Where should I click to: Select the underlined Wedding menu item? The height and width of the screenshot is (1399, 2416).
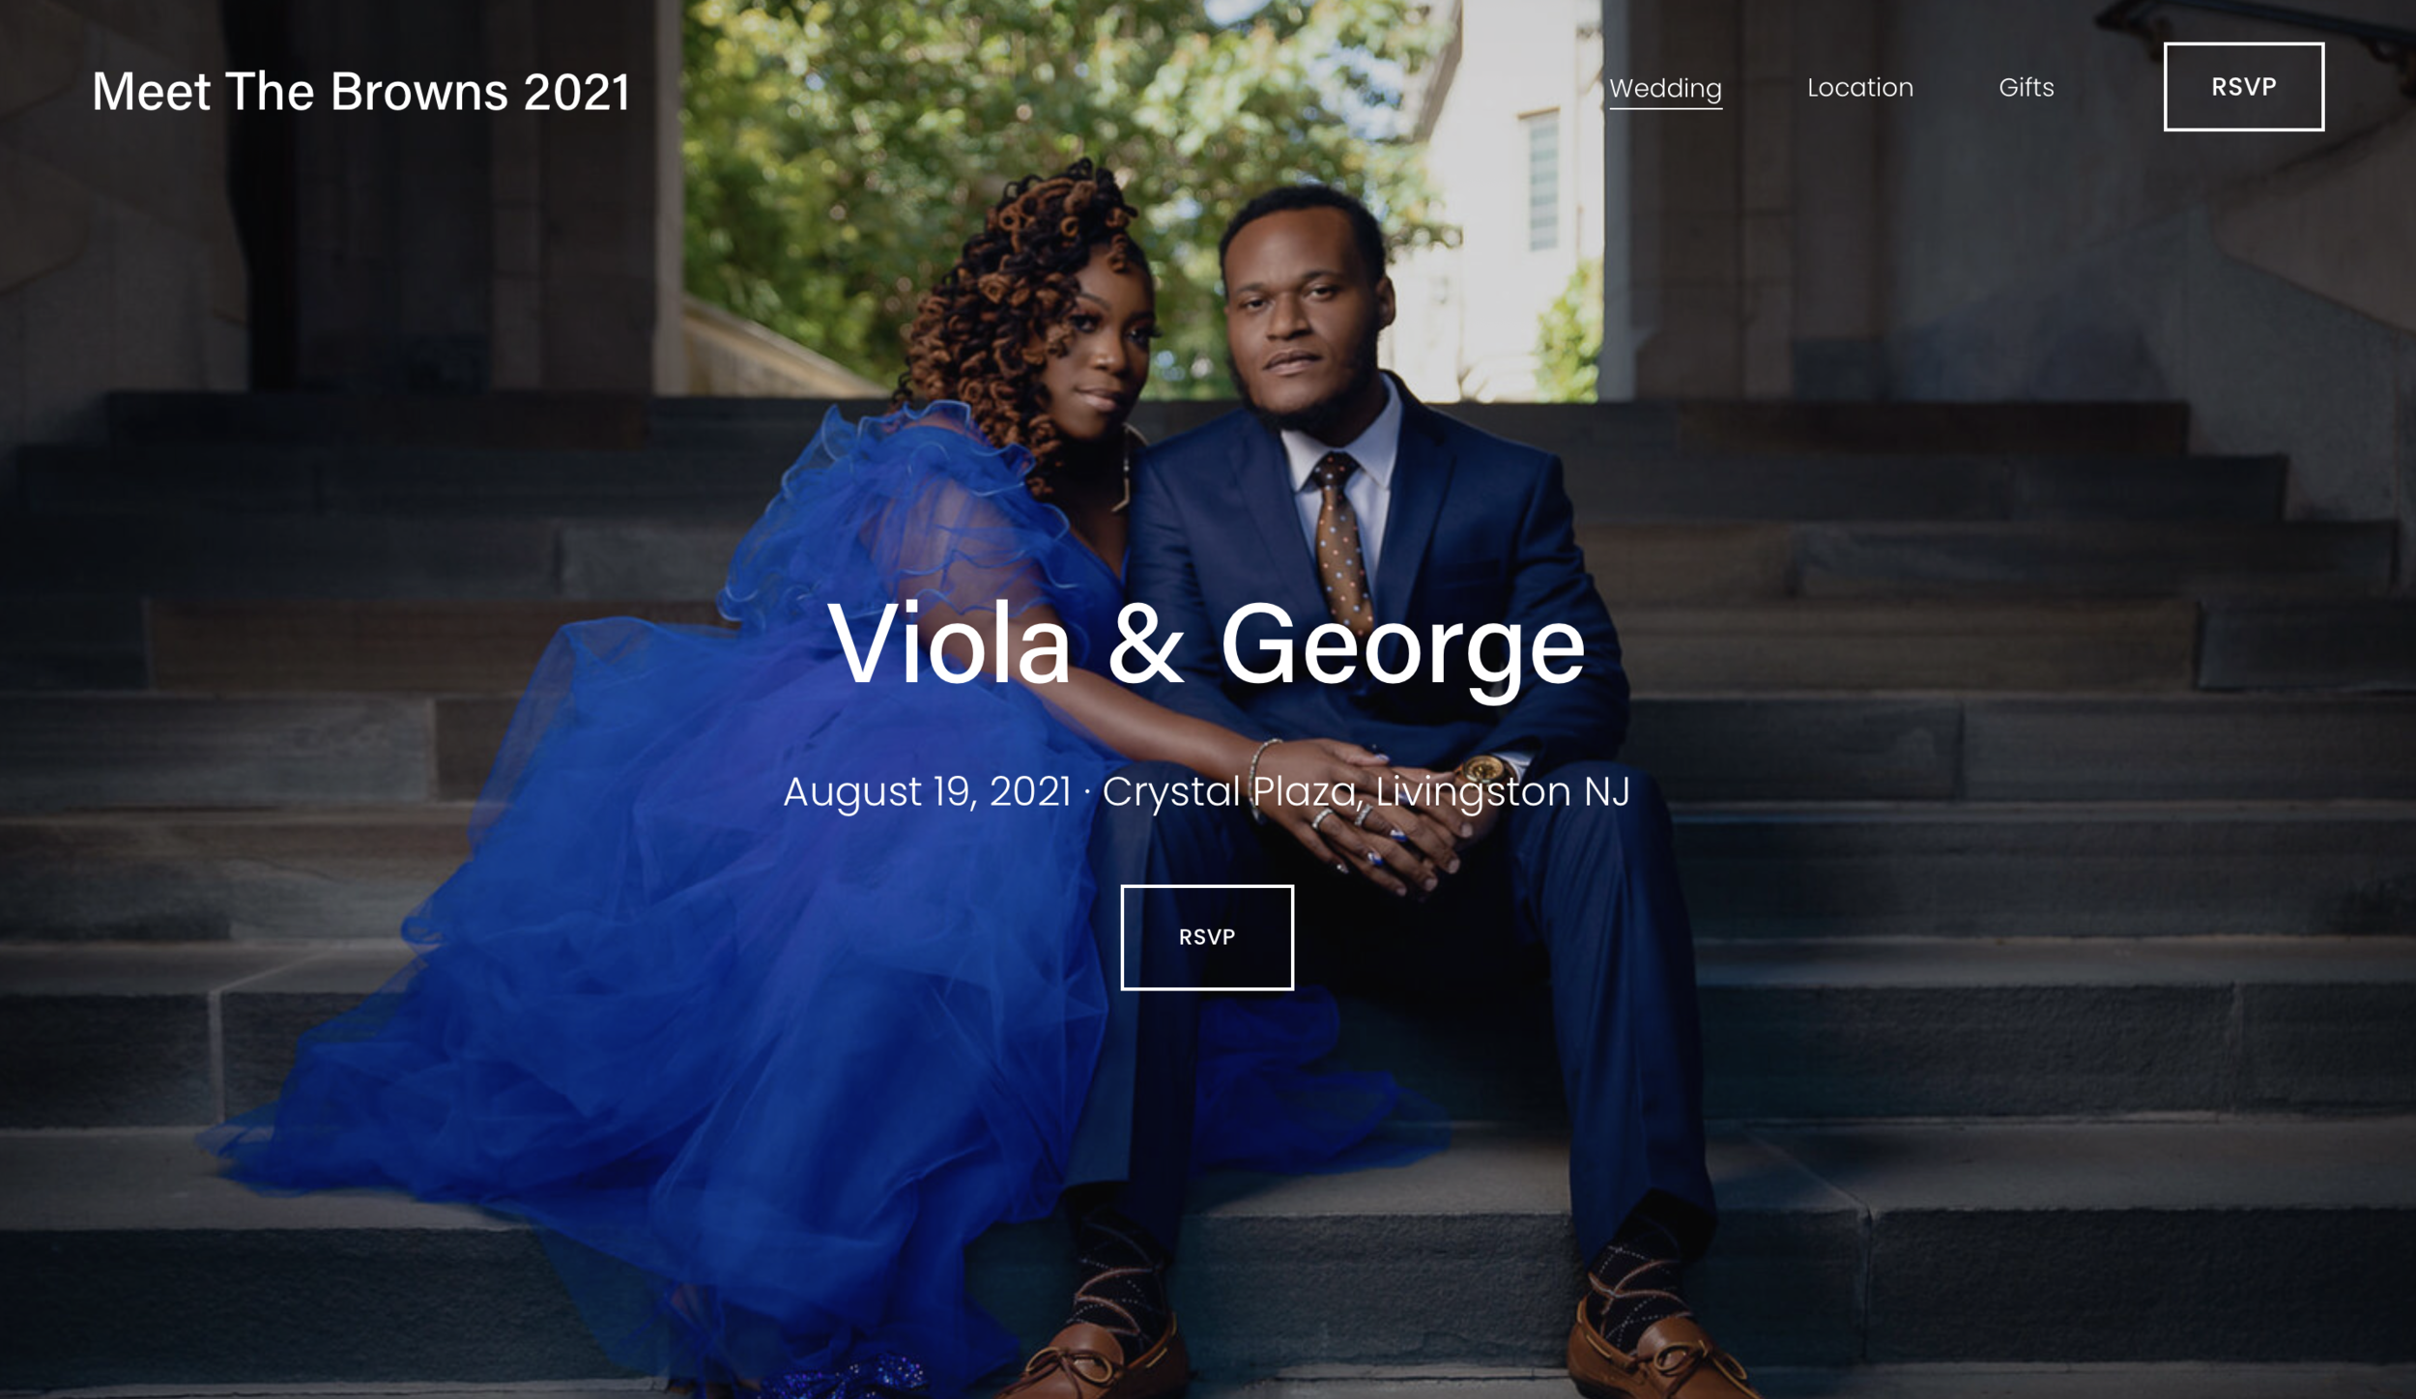pos(1665,88)
